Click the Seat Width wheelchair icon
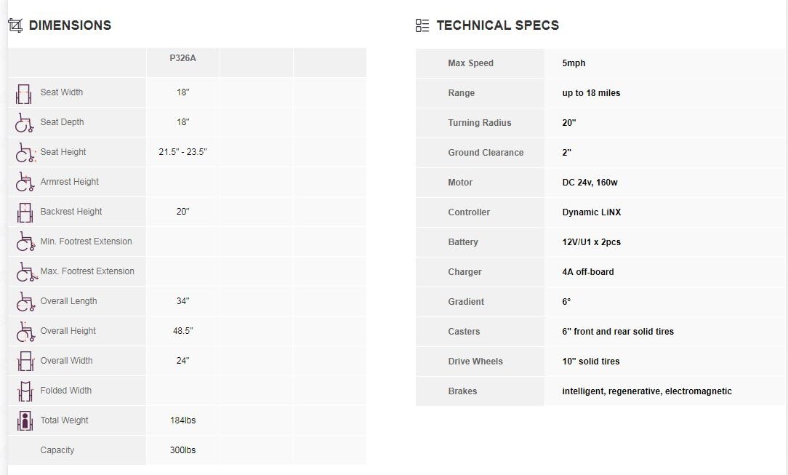The image size is (788, 475). [23, 94]
